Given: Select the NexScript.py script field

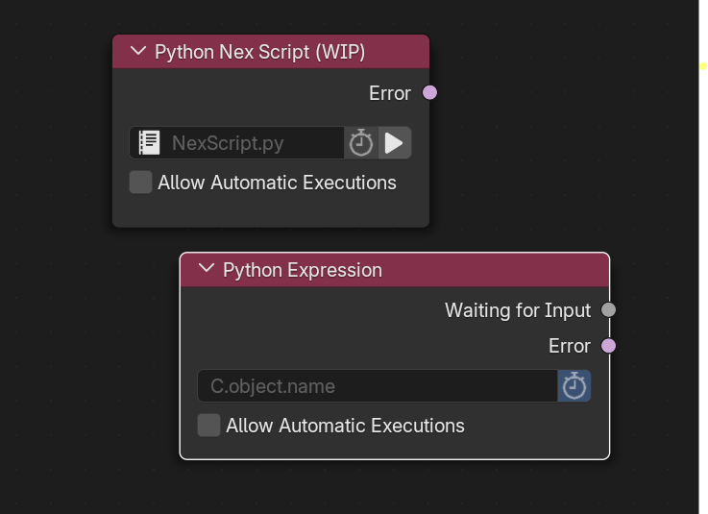Looking at the screenshot, I should coord(237,143).
